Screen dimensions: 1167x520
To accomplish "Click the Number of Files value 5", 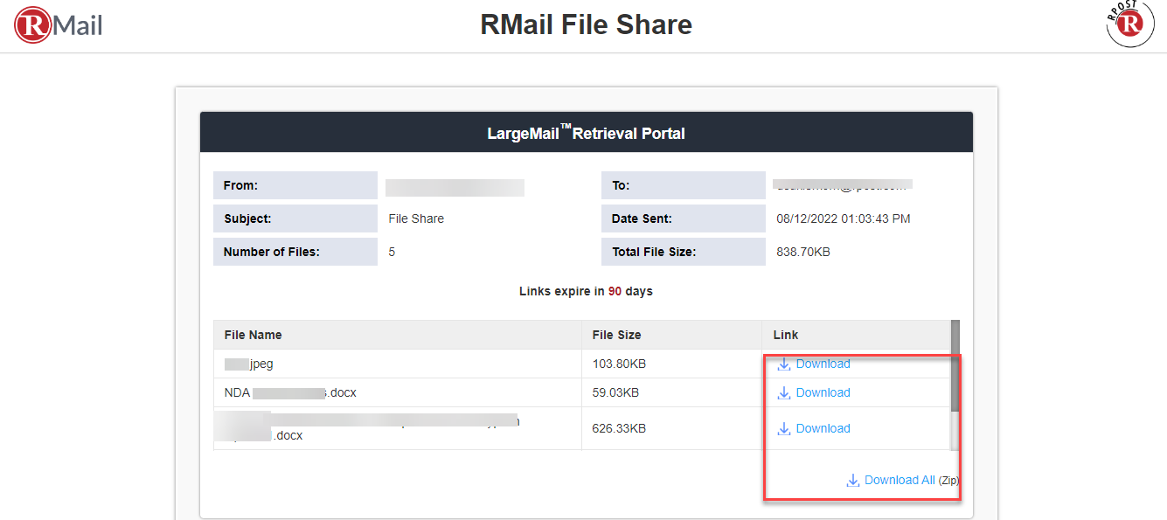I will pyautogui.click(x=392, y=252).
